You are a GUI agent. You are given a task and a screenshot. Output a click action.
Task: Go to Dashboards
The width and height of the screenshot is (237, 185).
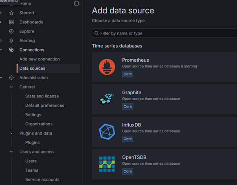click(x=31, y=22)
